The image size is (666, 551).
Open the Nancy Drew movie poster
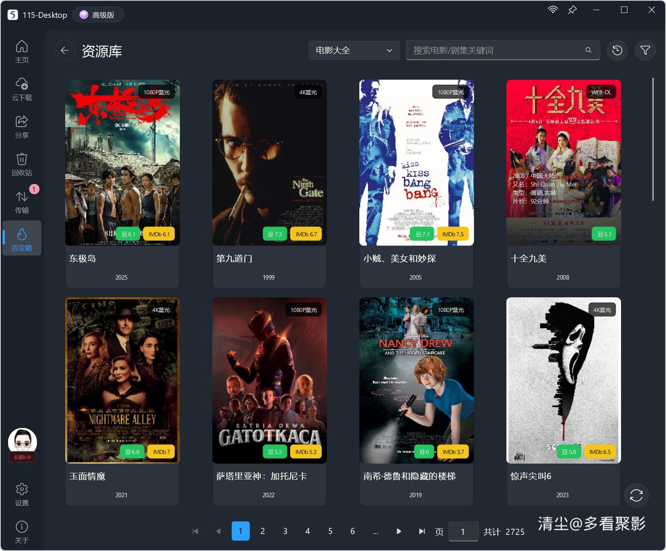coord(416,380)
